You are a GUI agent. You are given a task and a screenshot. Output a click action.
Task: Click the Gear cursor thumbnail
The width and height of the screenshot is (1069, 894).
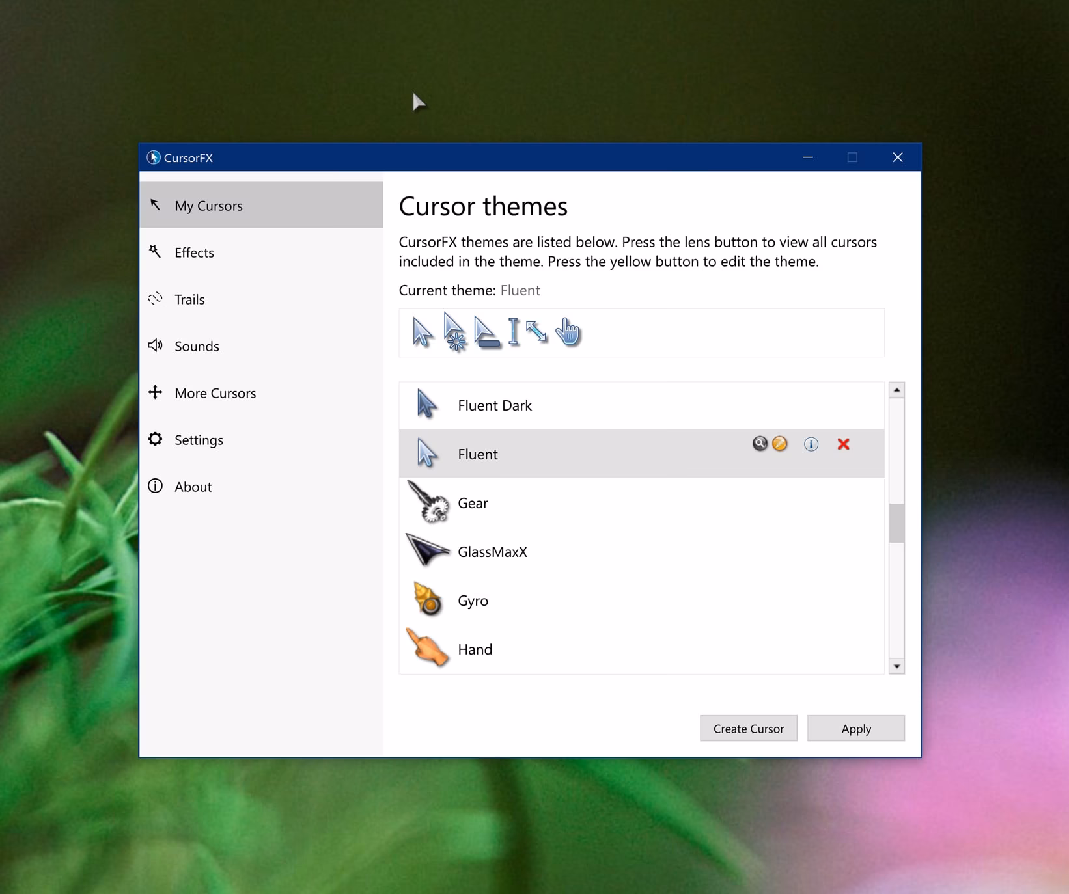[x=428, y=502]
